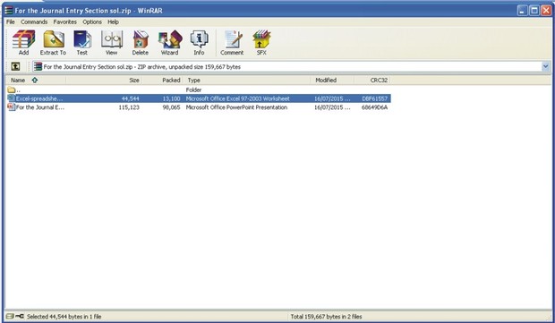The image size is (555, 323).
Task: Show archive Info
Action: 199,43
